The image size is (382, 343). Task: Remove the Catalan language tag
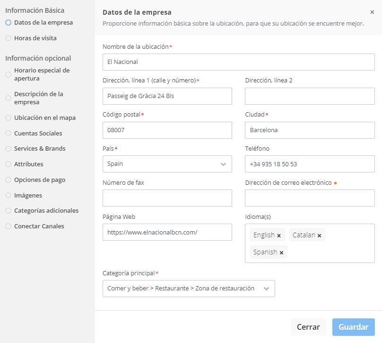point(319,235)
